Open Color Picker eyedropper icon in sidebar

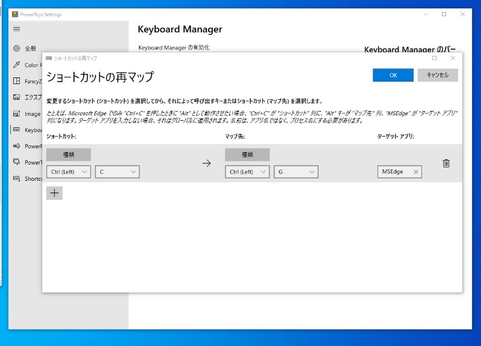(16, 65)
